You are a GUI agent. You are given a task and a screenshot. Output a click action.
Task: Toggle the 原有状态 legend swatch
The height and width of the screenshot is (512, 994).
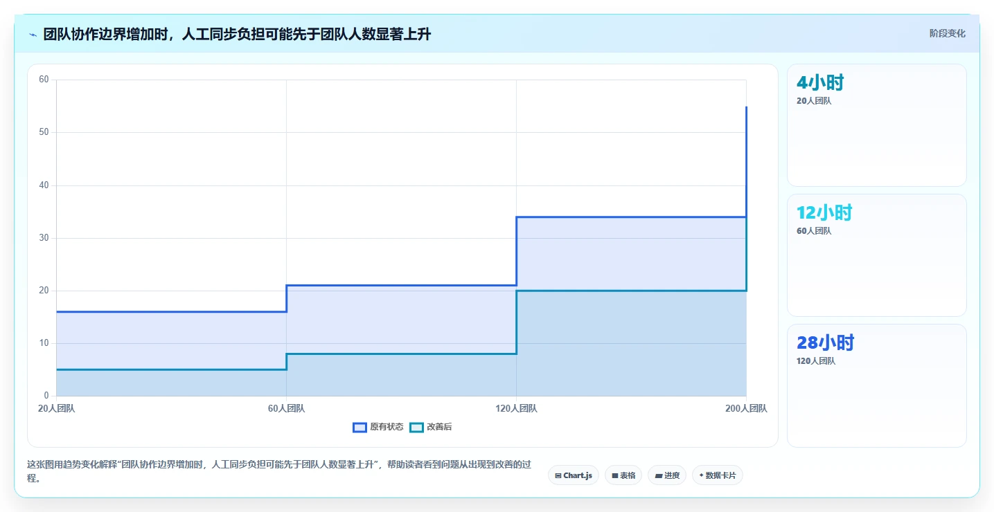(x=360, y=427)
